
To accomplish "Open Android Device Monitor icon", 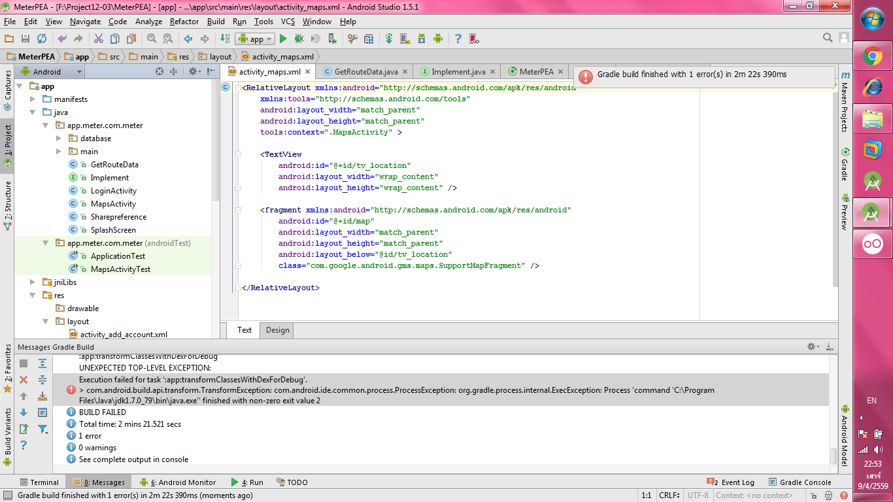I will (438, 39).
